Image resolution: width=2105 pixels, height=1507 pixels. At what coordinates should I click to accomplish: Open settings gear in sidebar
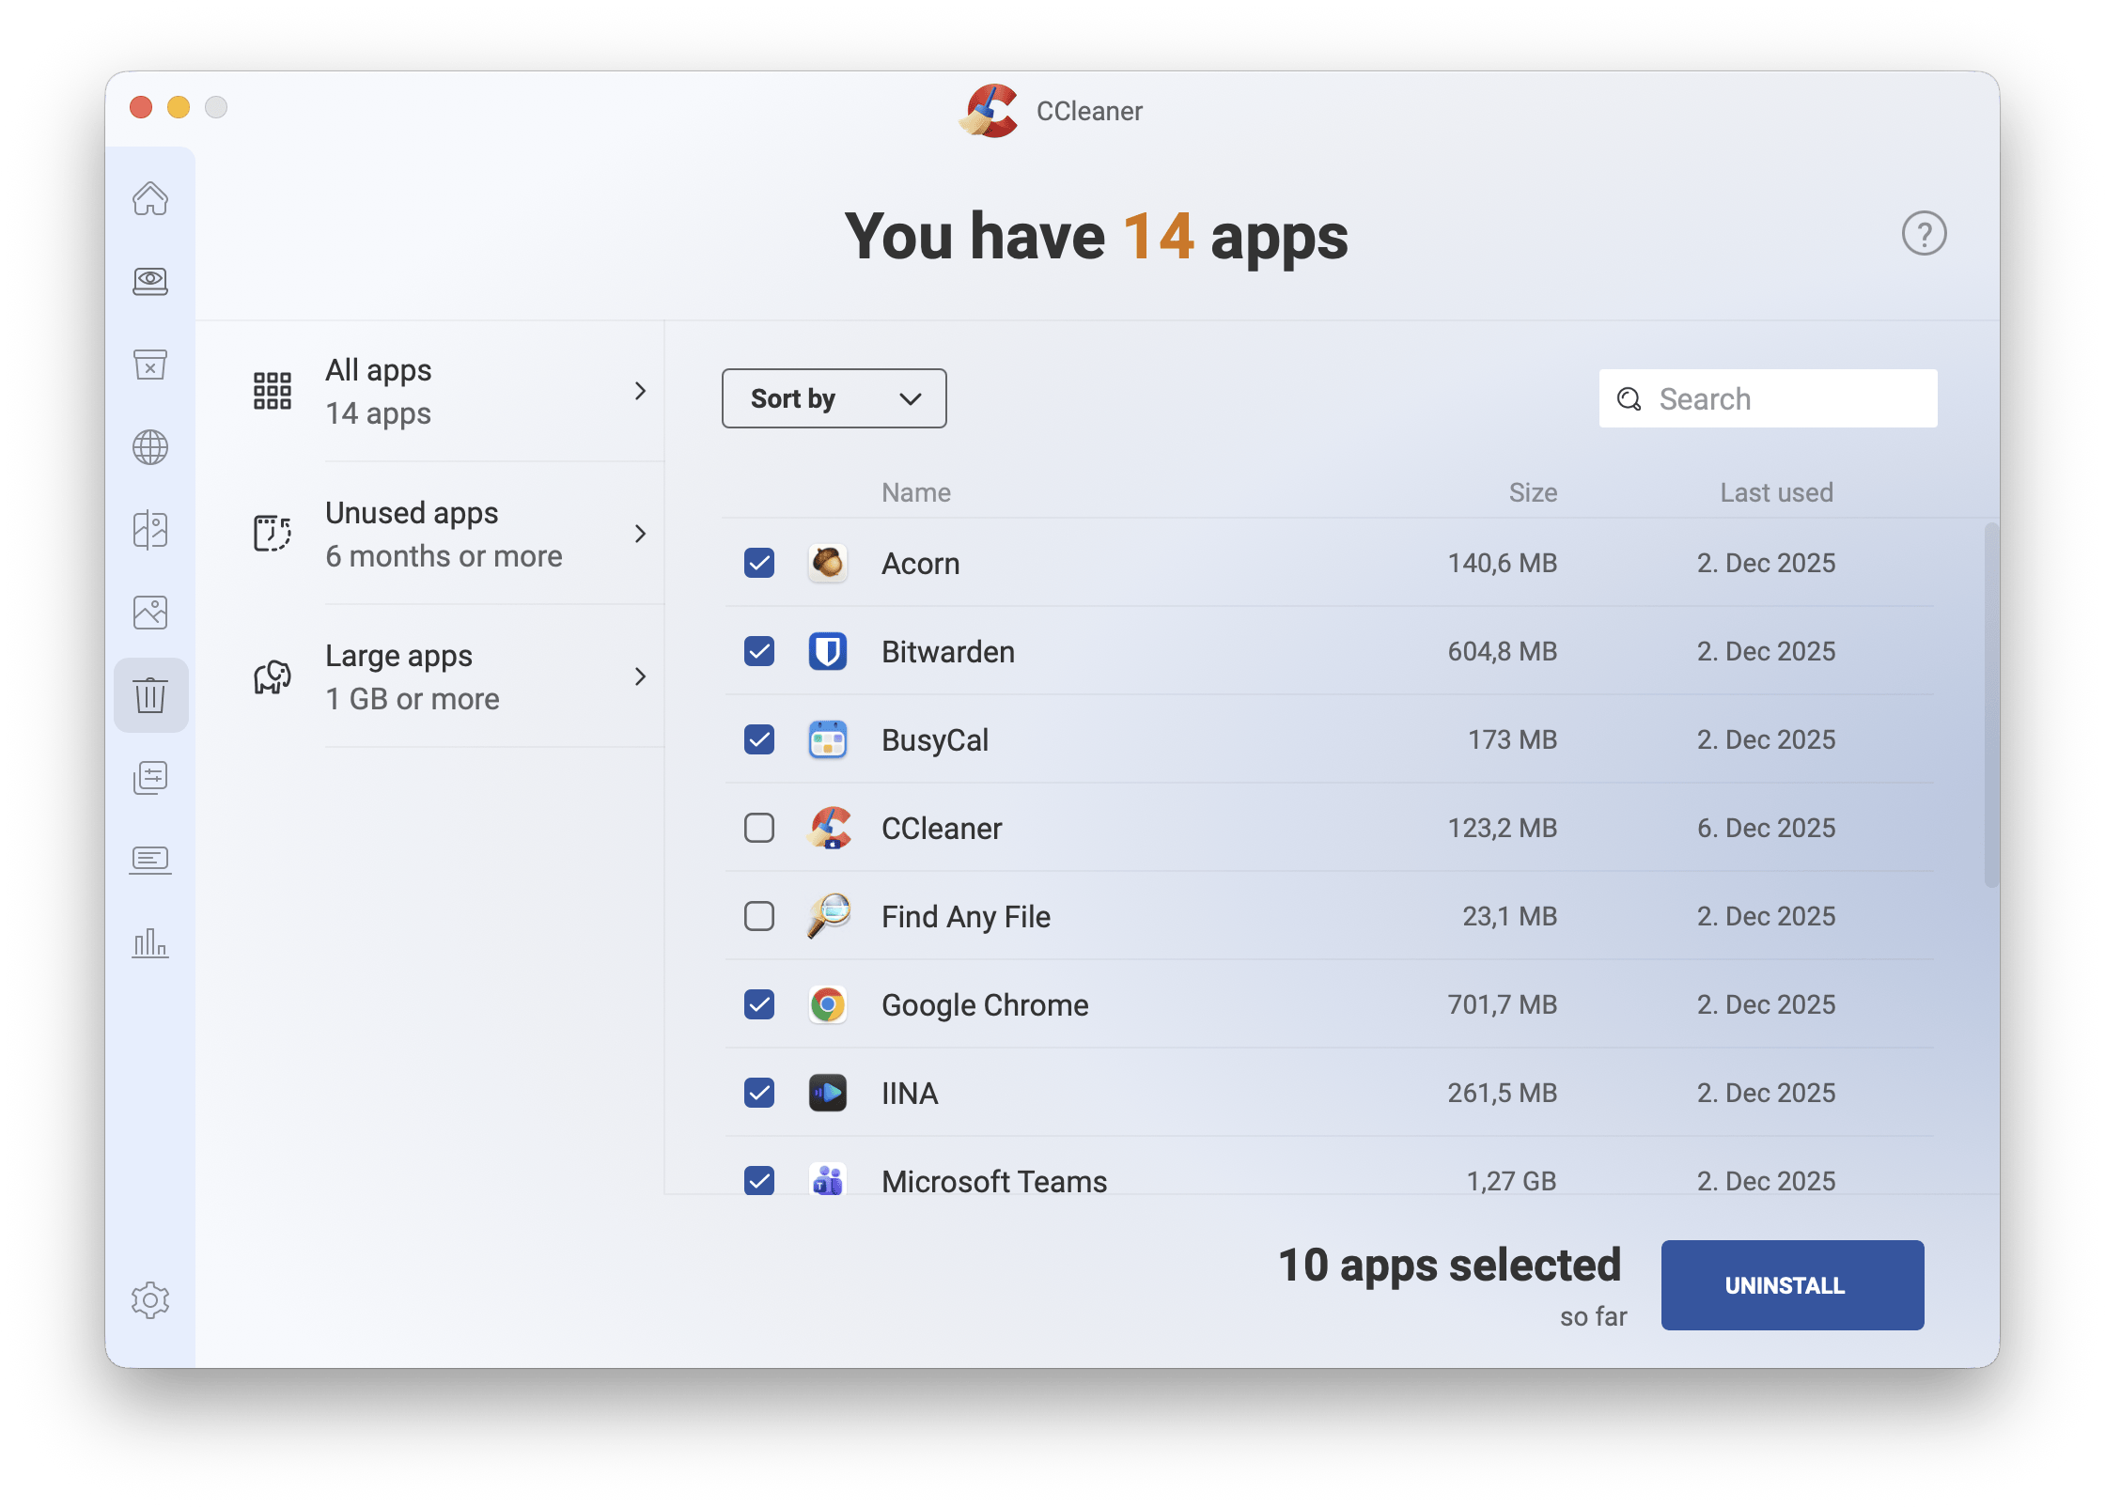click(150, 1299)
